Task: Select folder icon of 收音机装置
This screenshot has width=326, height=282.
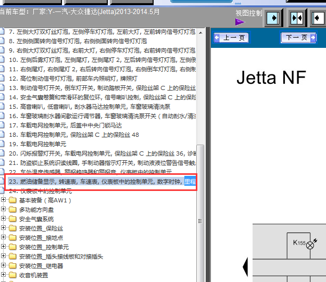Action: [x=12, y=275]
